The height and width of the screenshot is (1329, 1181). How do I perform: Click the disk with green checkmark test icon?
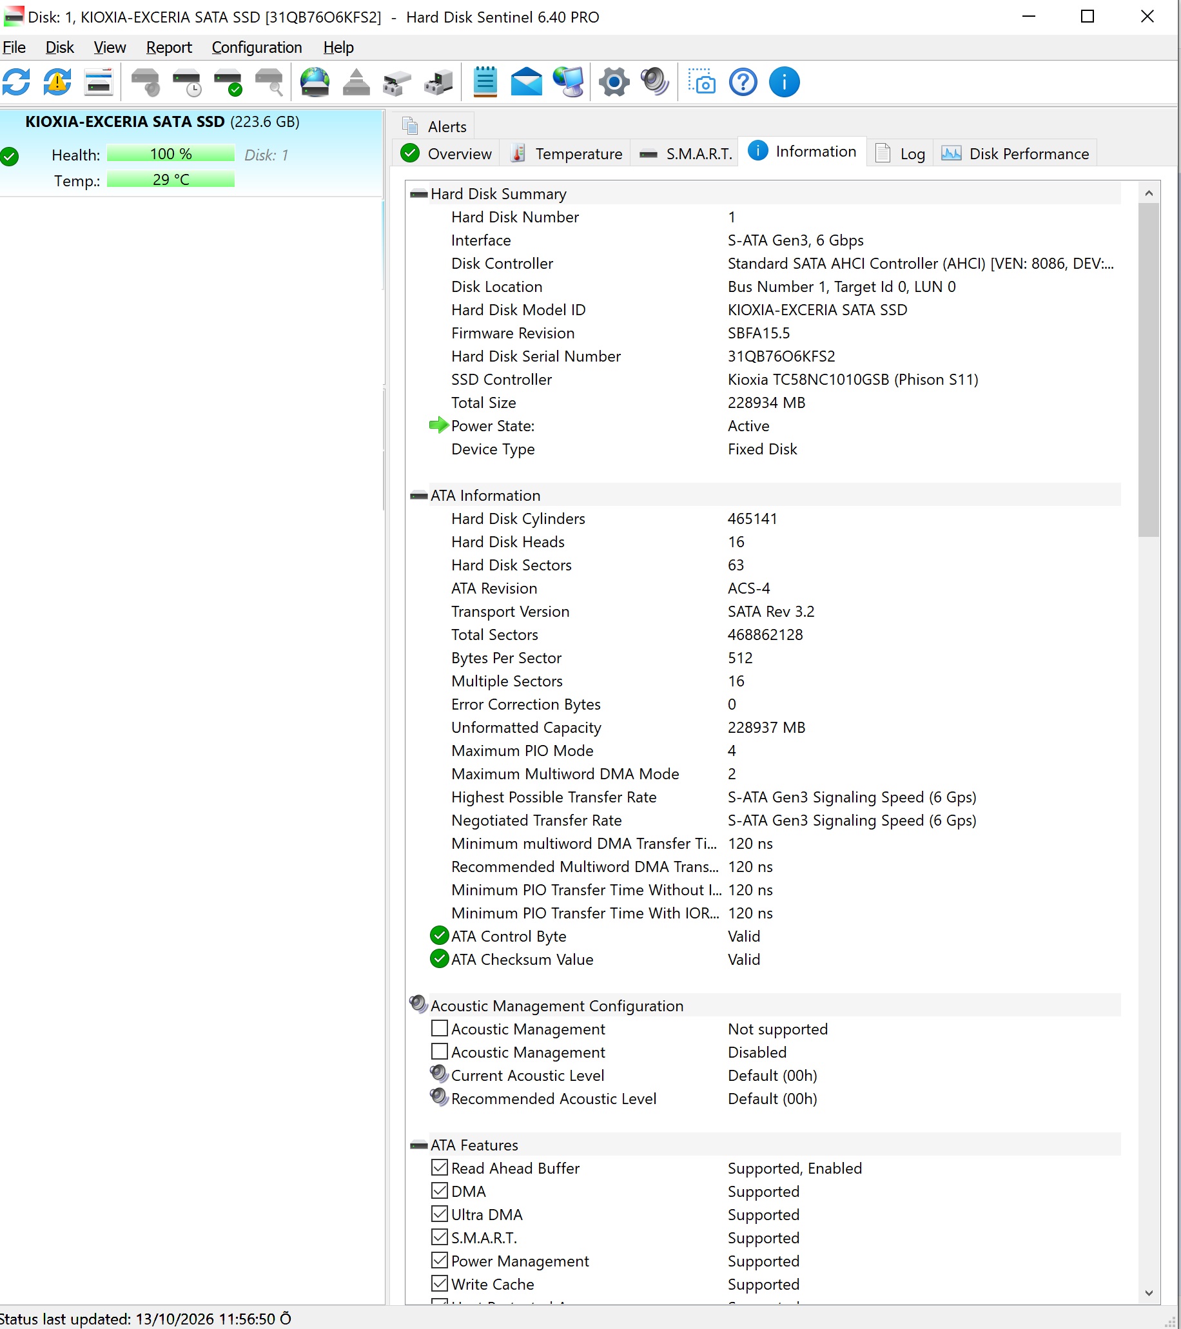[x=228, y=82]
